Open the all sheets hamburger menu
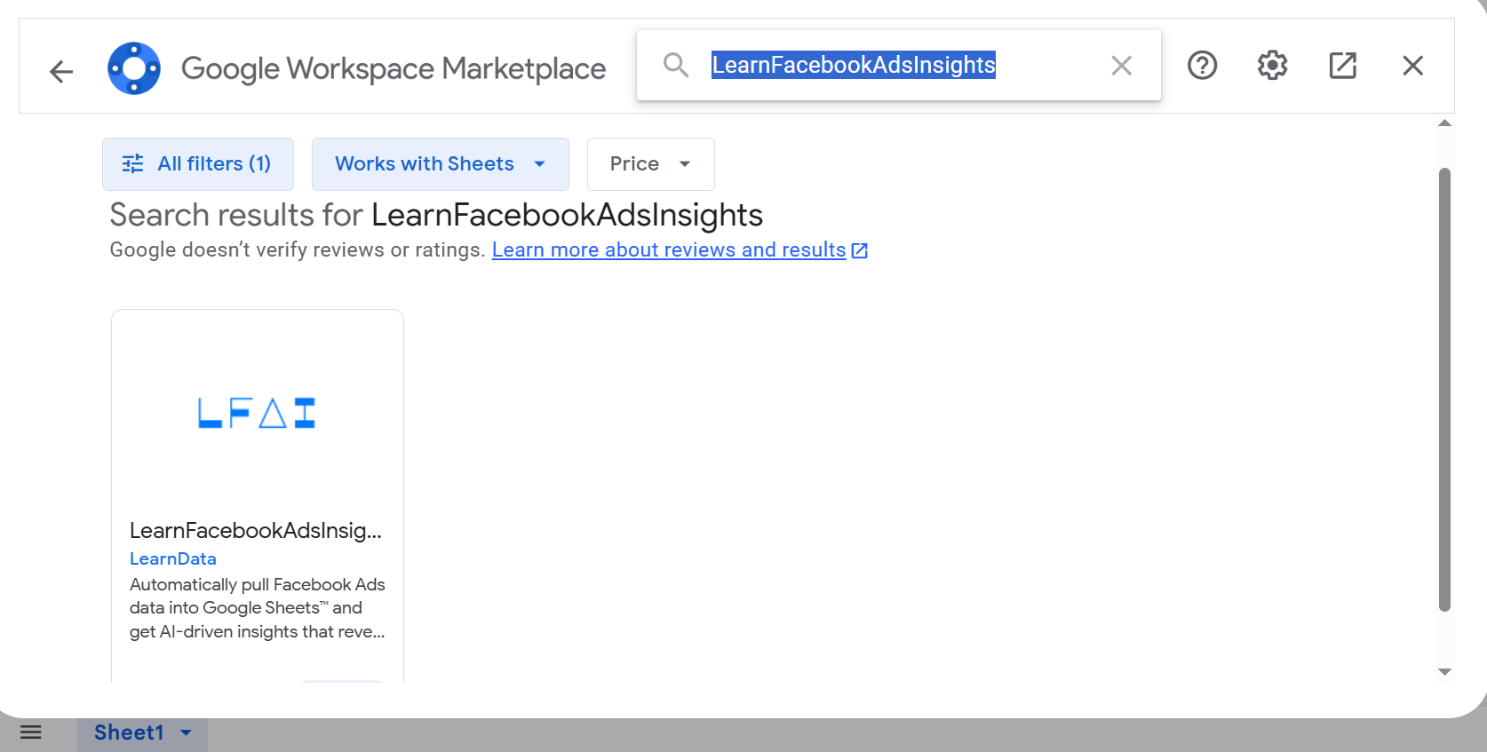 31,732
